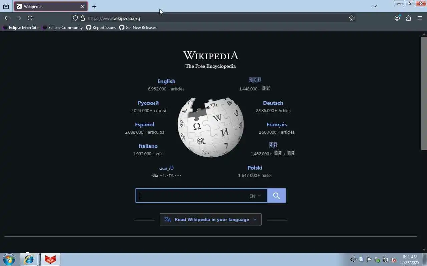Open the Persian فارسی Wikipedia link
Viewport: 427px width, 266px height.
[166, 168]
